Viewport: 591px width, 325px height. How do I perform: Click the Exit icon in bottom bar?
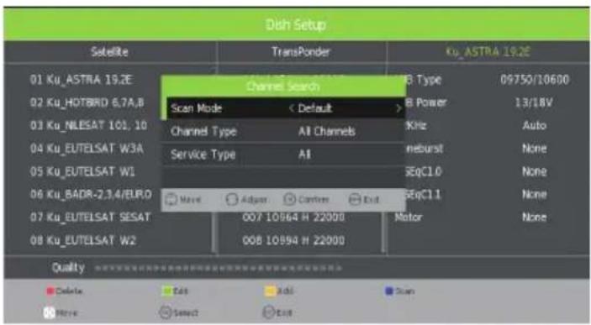tap(269, 312)
